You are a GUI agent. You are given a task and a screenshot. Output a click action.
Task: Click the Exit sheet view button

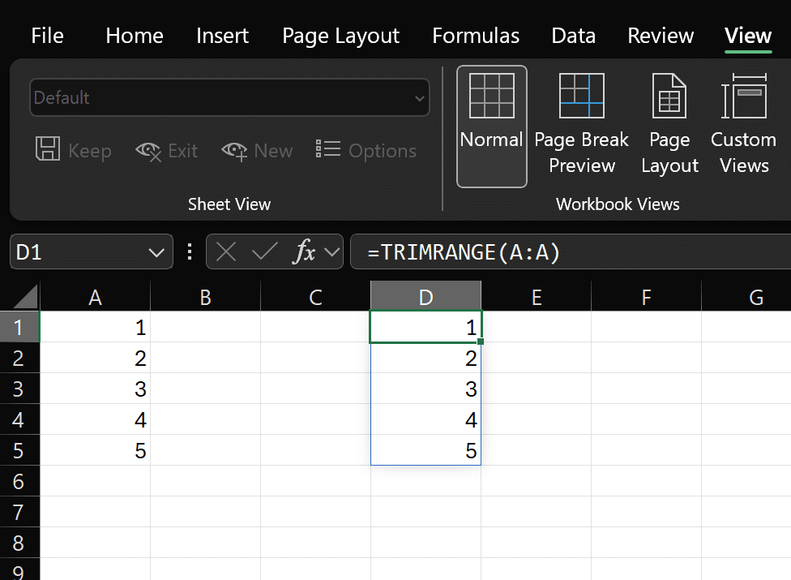pos(167,151)
